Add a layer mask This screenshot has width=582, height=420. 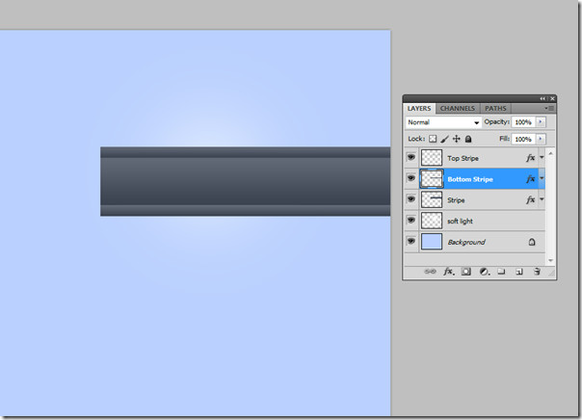coord(465,272)
